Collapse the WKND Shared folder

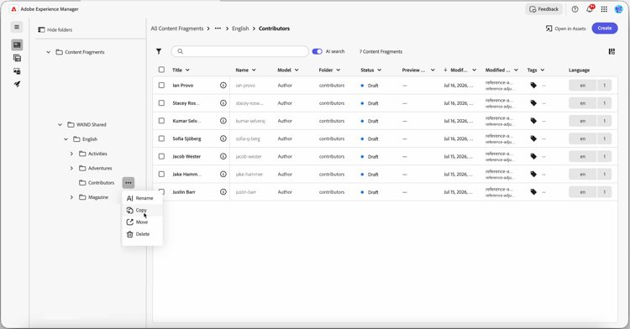60,125
